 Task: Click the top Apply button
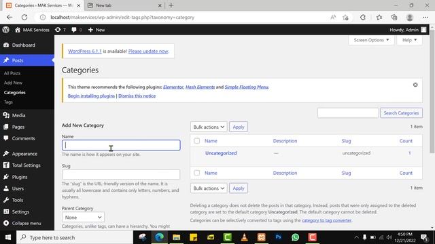[239, 127]
